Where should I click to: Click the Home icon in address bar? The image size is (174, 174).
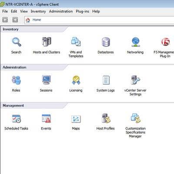click(x=28, y=20)
